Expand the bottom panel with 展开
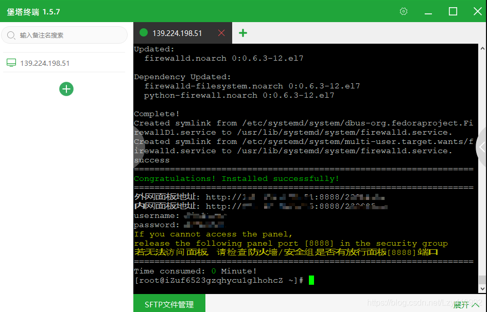This screenshot has height=312, width=487. tap(466, 305)
